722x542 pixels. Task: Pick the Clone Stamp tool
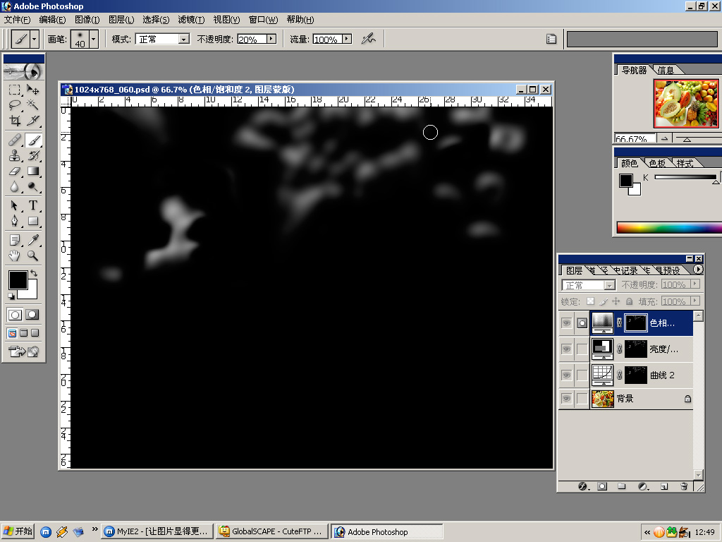tap(15, 155)
